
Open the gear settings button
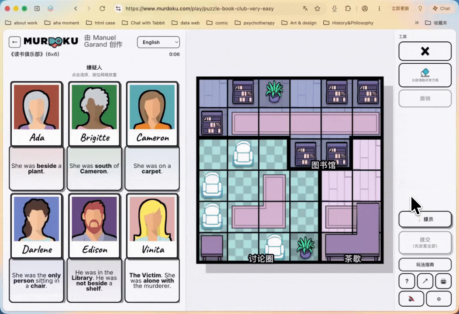[438, 299]
